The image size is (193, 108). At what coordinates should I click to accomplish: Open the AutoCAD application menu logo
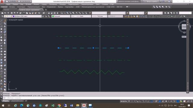coord(2,2)
